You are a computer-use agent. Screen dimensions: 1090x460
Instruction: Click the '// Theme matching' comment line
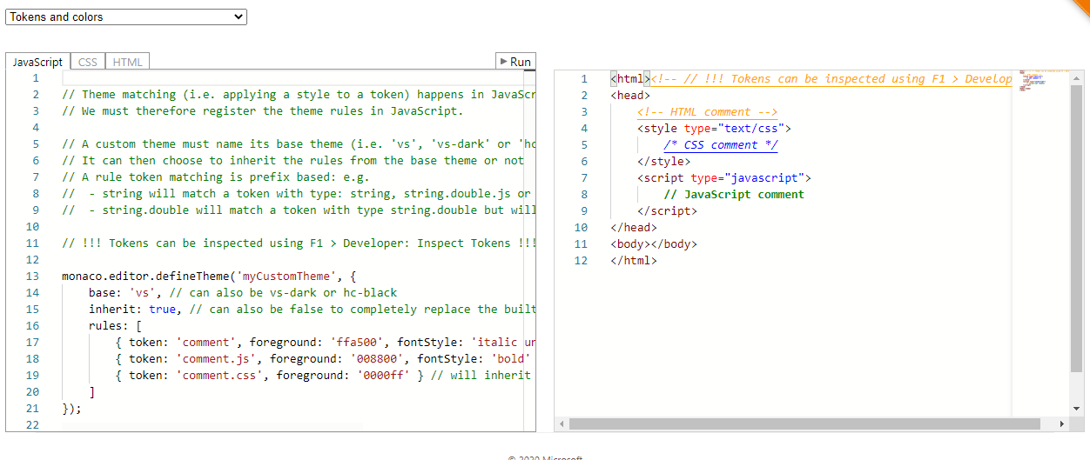click(299, 94)
